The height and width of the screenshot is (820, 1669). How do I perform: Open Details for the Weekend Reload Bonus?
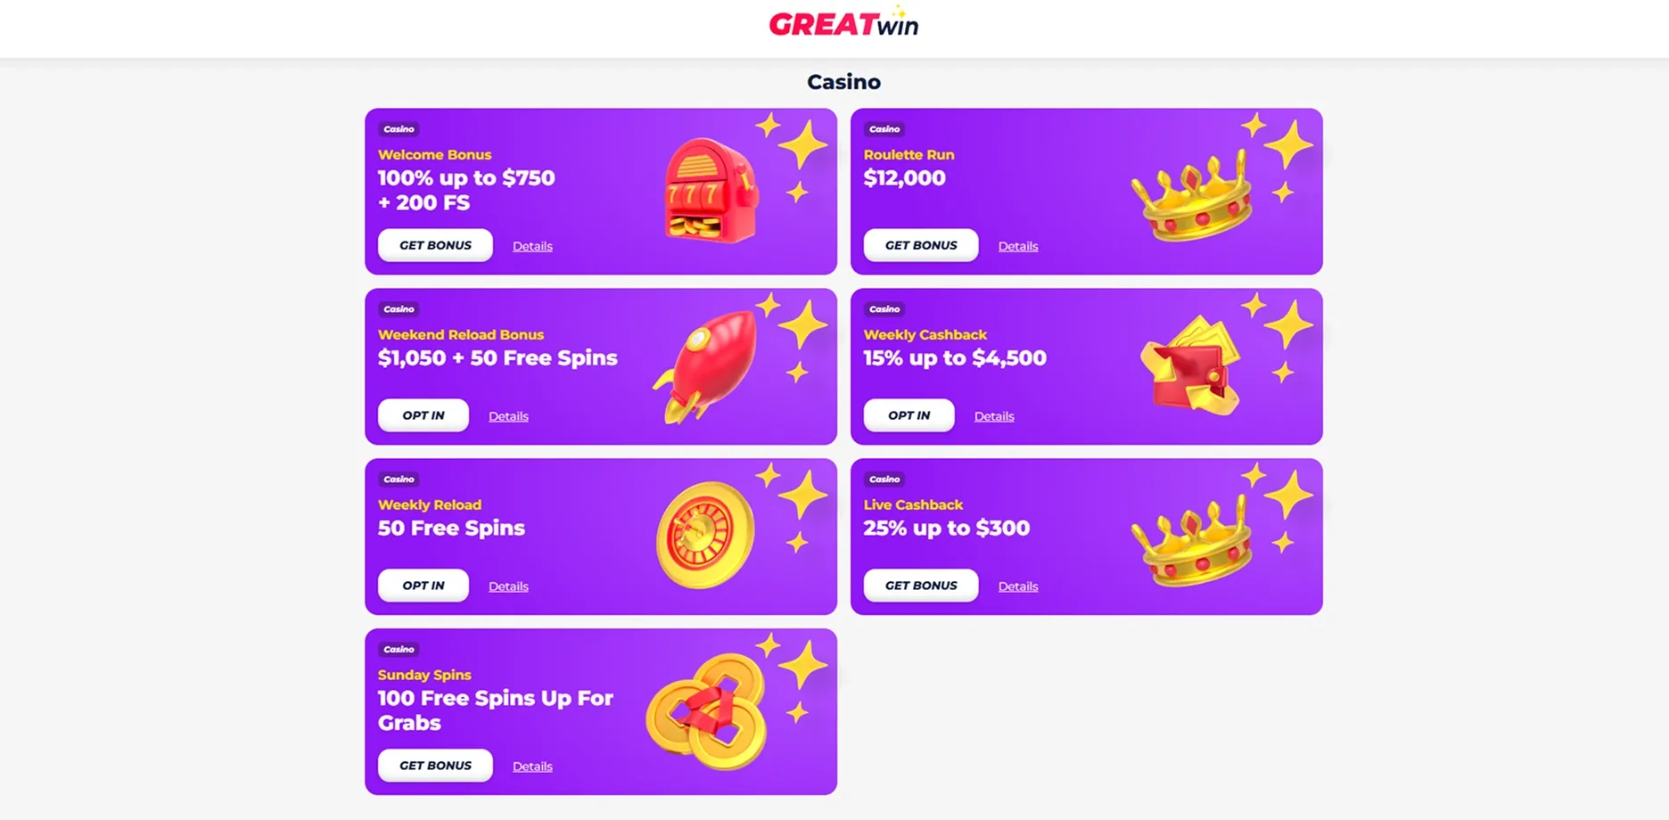[508, 415]
